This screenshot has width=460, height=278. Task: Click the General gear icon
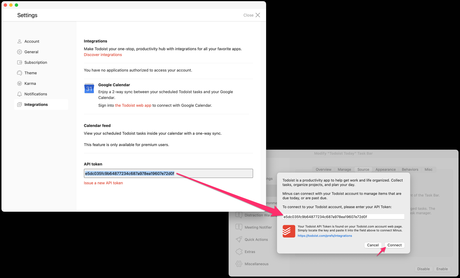point(19,52)
